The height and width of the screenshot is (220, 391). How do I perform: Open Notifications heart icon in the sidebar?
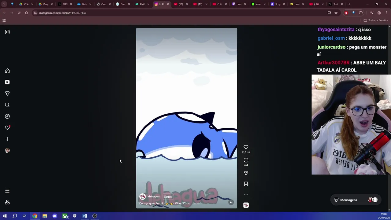tap(7, 128)
